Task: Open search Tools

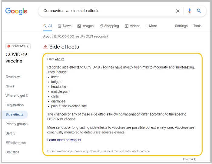Action: point(197,26)
